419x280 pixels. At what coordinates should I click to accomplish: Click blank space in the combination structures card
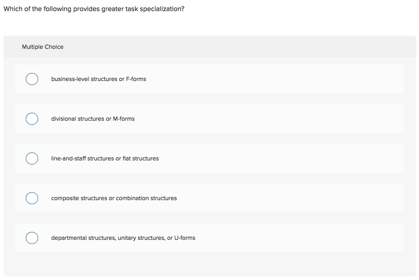click(x=267, y=198)
